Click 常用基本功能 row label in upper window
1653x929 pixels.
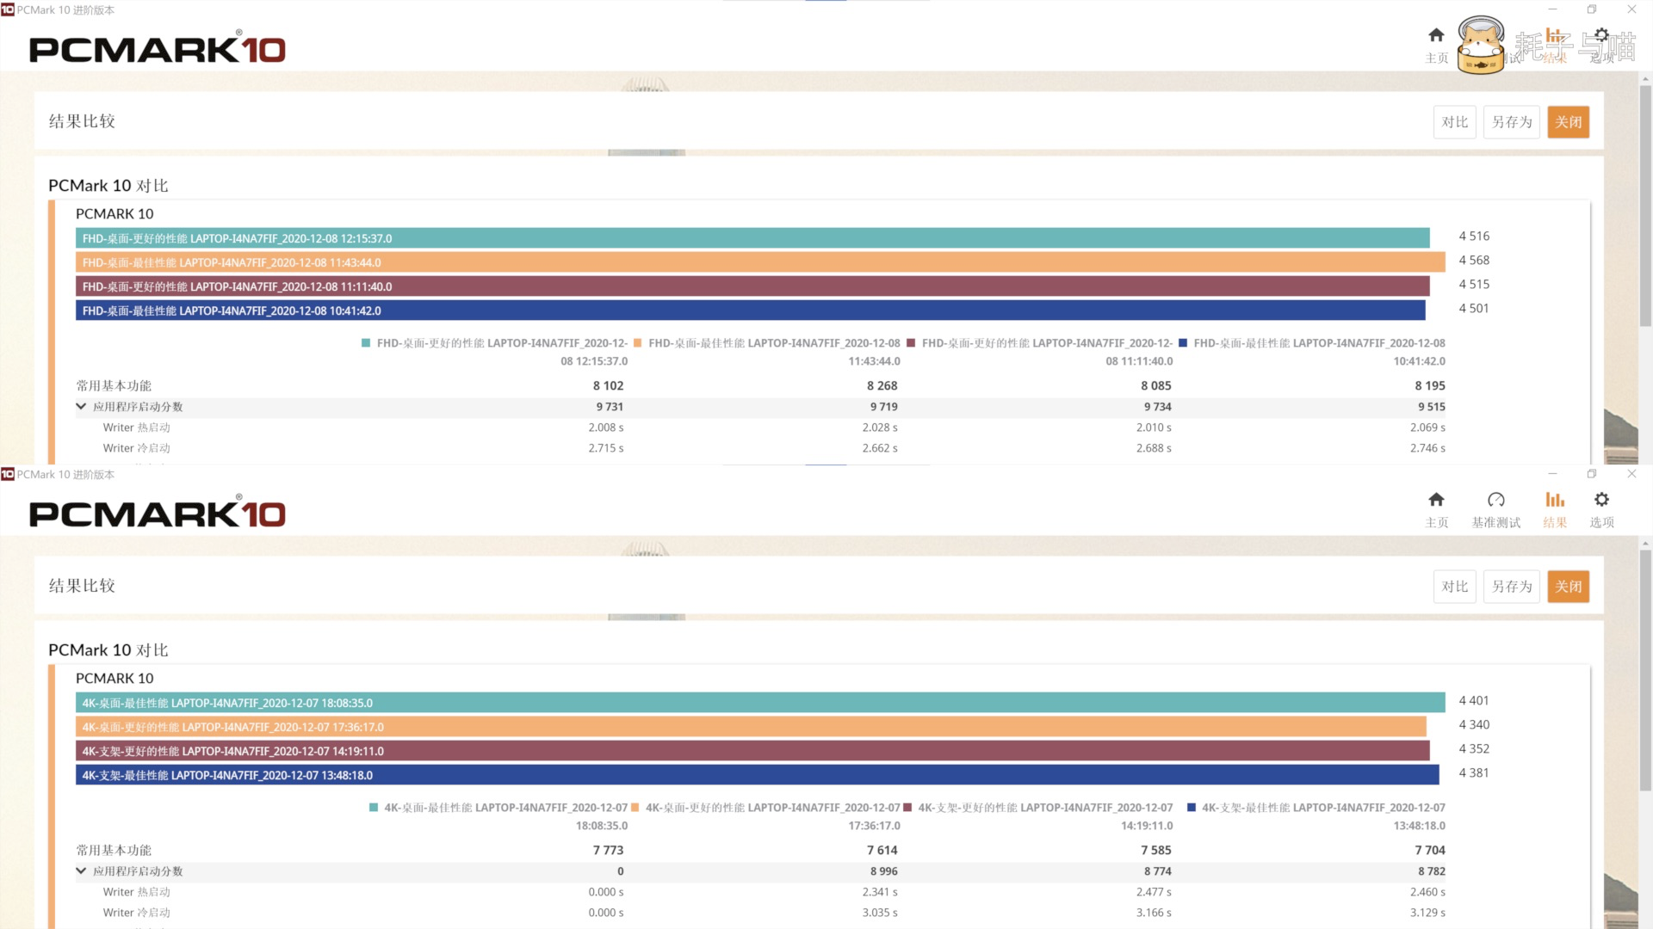tap(114, 386)
